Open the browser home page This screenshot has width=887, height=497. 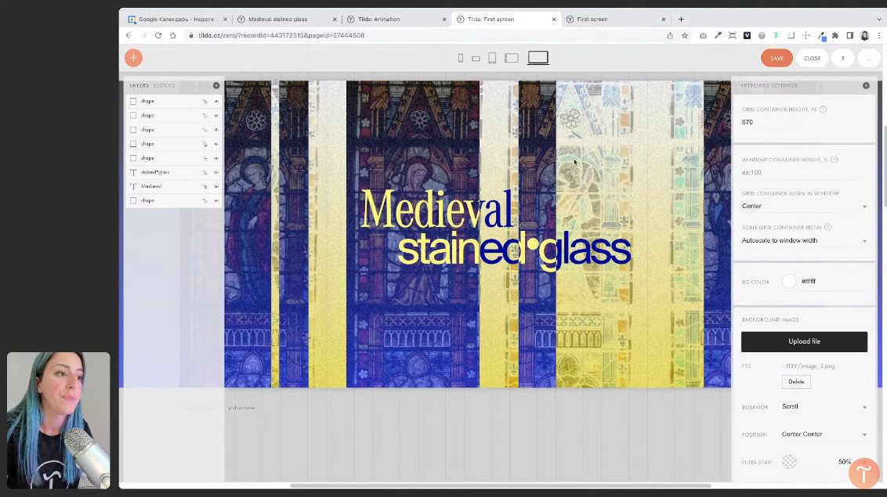(x=173, y=35)
